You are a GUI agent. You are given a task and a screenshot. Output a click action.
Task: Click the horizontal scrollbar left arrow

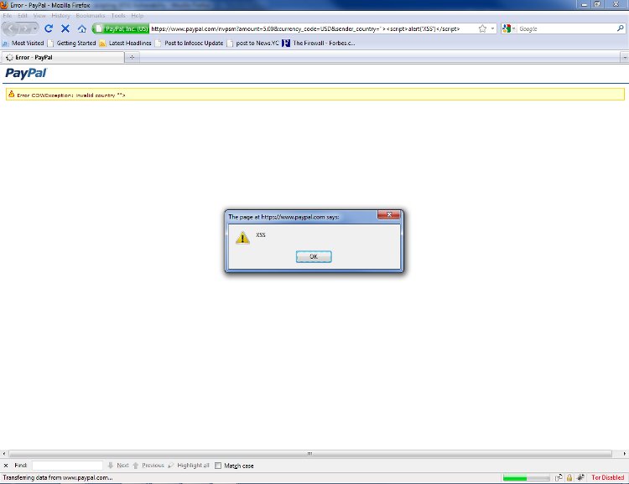coord(4,454)
